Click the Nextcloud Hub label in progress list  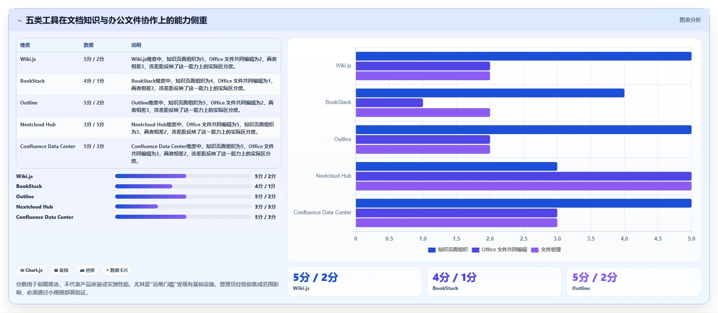[35, 207]
